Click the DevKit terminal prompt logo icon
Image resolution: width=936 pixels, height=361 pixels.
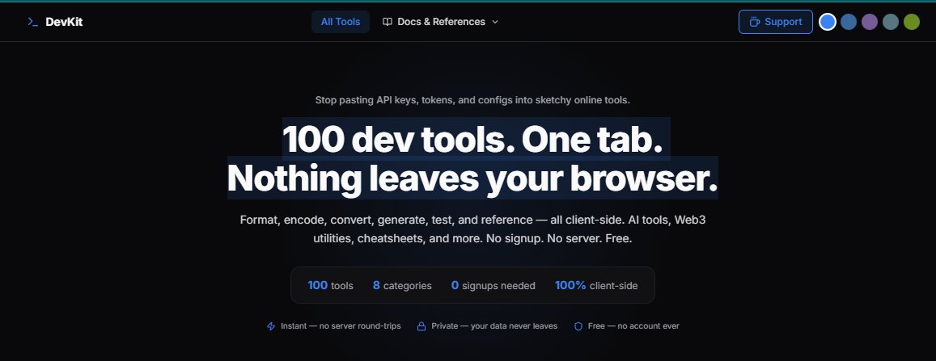click(33, 22)
